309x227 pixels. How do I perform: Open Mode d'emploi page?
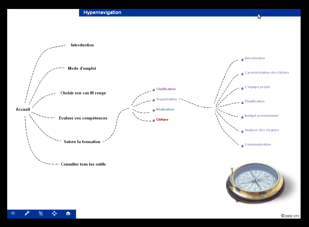pos(82,68)
